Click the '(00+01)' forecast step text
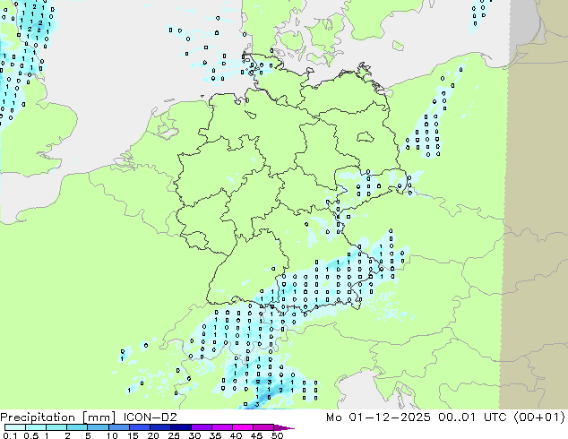The height and width of the screenshot is (439, 568). pos(539,417)
